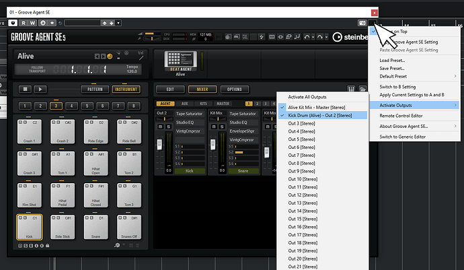The height and width of the screenshot is (270, 464).
Task: Click the Snare channel volume fader
Action: (213, 144)
